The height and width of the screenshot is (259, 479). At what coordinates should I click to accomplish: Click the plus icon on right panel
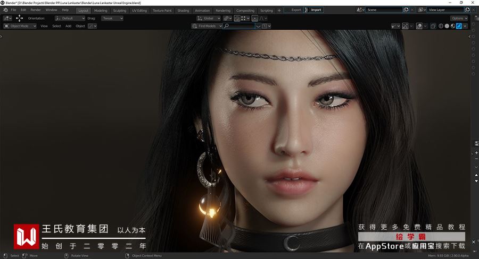(x=476, y=153)
